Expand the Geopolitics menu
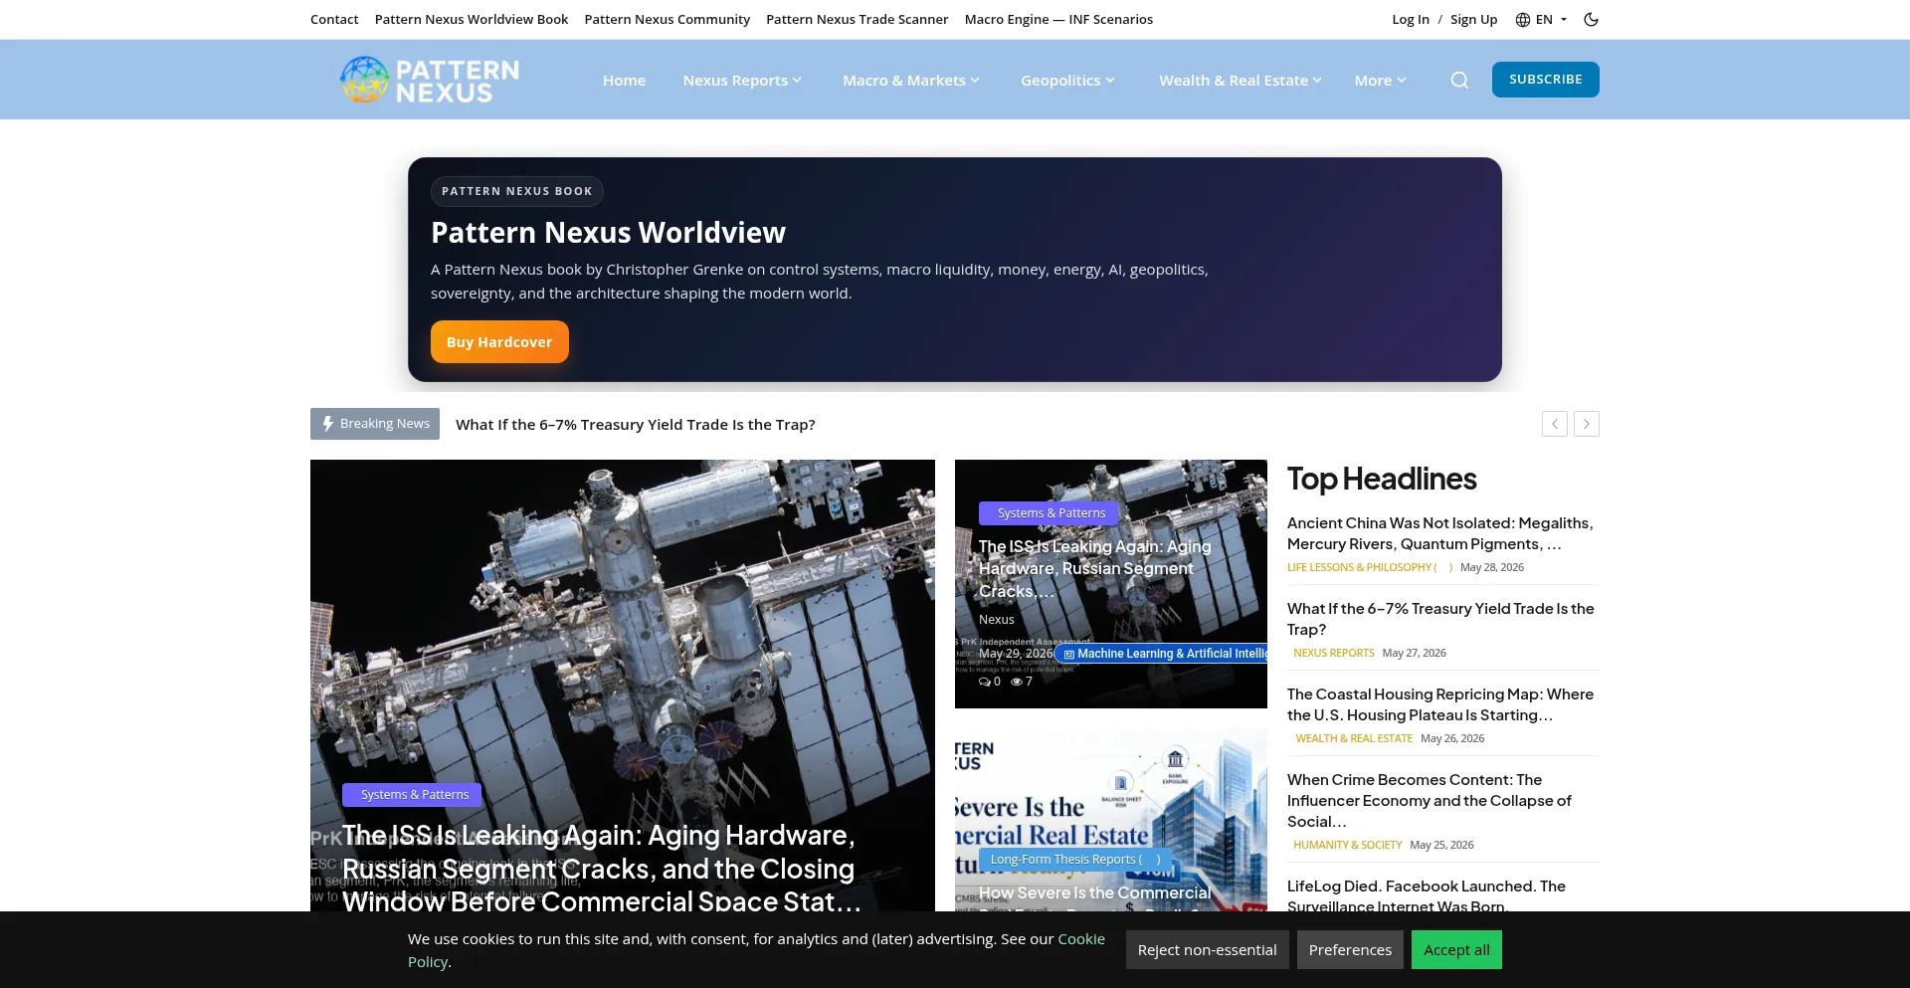1910x988 pixels. (1067, 81)
